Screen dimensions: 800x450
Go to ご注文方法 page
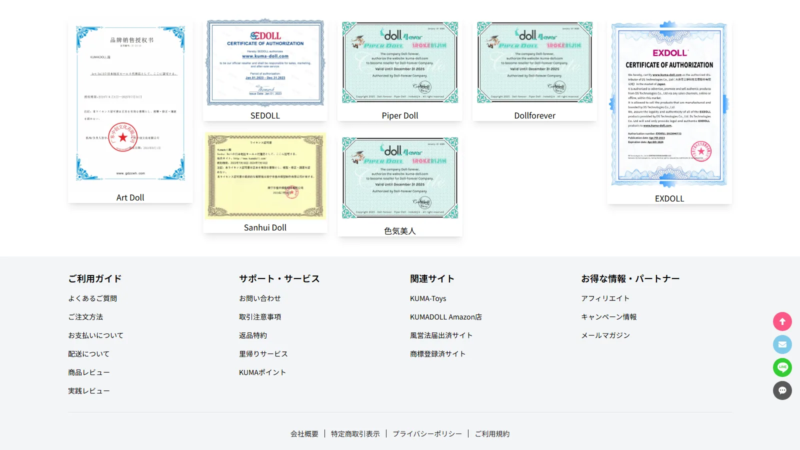[85, 317]
